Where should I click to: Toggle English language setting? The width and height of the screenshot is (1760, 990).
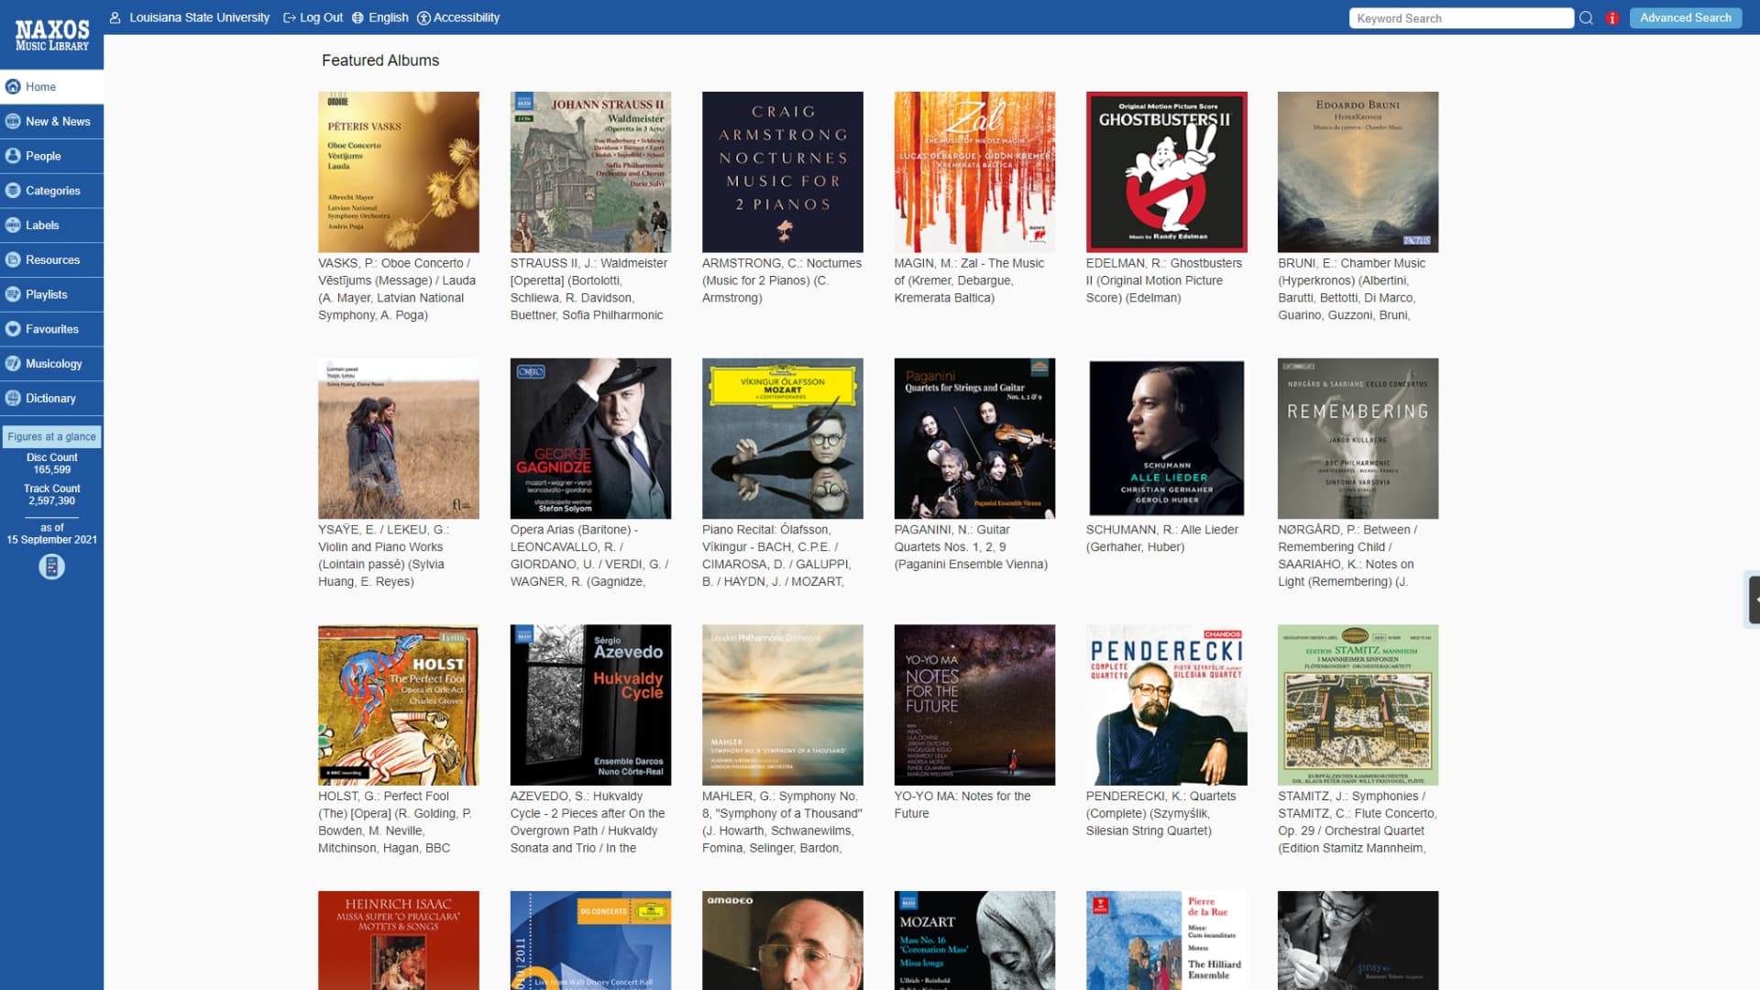pyautogui.click(x=379, y=16)
